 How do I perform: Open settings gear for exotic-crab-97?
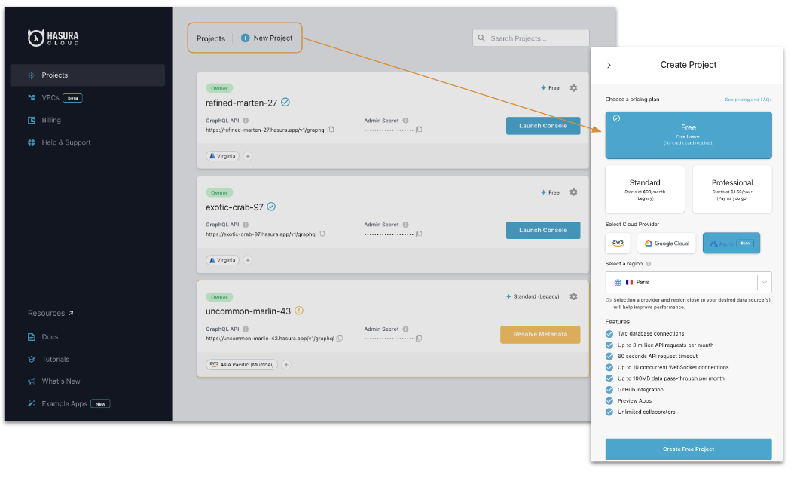573,192
